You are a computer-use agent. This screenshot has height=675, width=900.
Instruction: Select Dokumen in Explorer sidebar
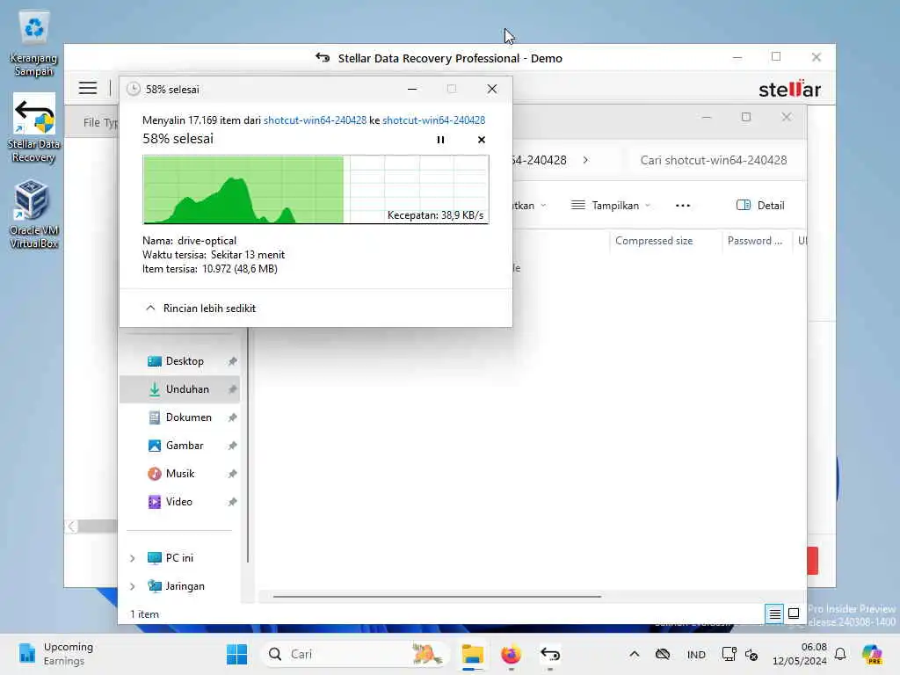point(179,417)
